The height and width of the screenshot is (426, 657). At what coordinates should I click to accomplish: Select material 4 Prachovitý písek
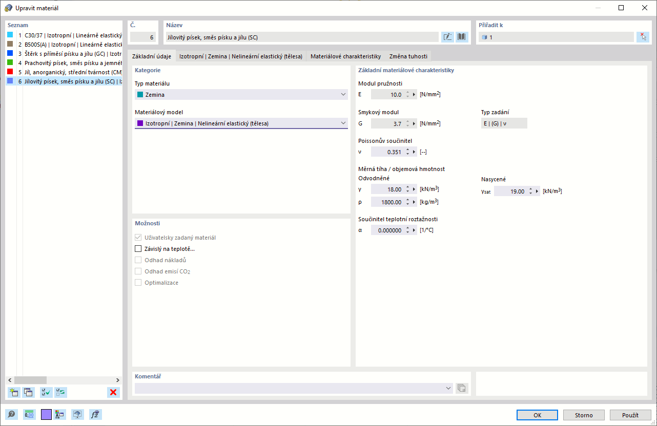click(x=64, y=63)
